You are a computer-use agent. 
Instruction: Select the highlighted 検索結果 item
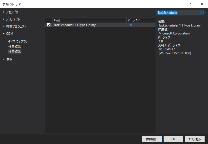click(15, 52)
